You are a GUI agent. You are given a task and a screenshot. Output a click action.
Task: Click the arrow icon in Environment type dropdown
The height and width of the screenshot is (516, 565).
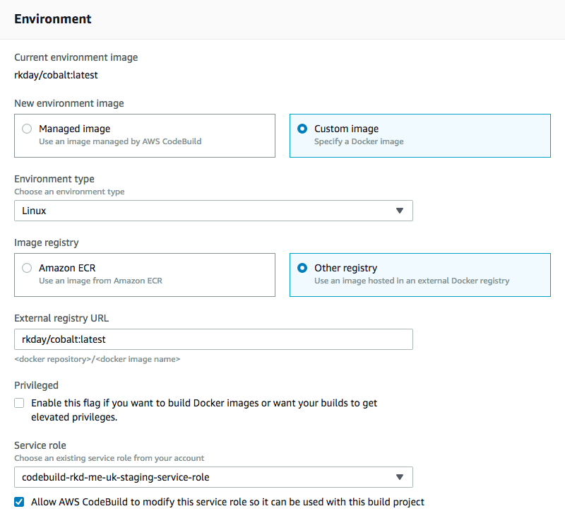point(399,211)
